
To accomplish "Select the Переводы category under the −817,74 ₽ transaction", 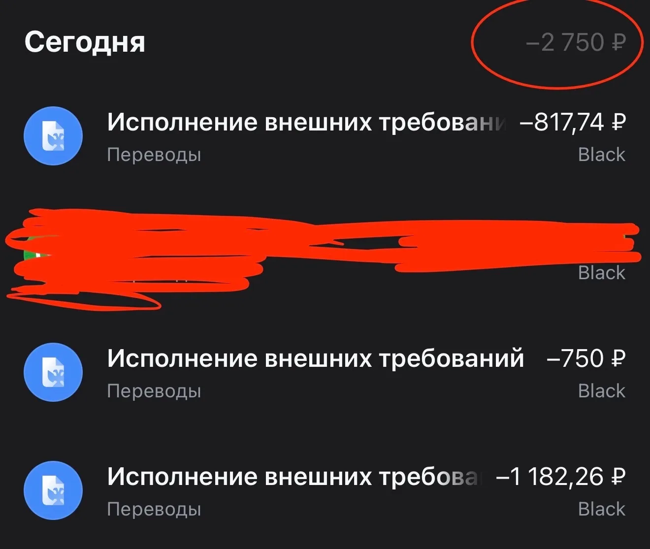I will click(154, 155).
